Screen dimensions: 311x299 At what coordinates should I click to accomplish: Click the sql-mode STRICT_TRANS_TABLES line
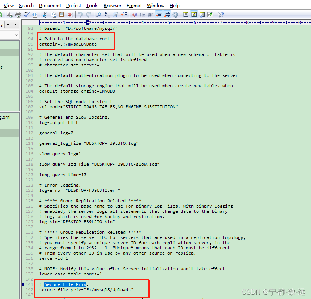pyautogui.click(x=108, y=107)
